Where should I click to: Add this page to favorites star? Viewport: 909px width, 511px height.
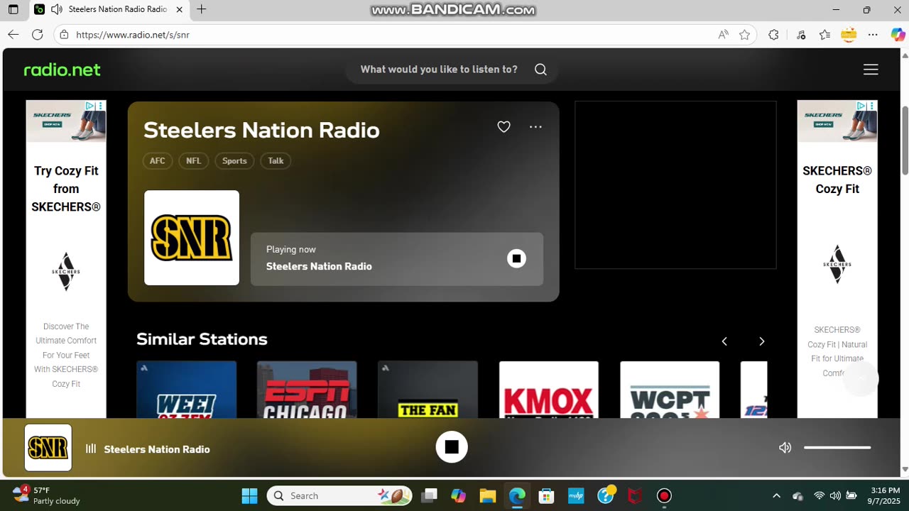point(744,34)
